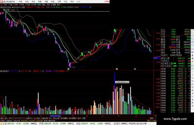
Task: Expand 更多 indicators list at bottom
Action: [79, 118]
